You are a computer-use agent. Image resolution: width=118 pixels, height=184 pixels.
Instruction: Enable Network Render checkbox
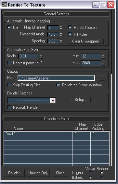click(x=9, y=107)
